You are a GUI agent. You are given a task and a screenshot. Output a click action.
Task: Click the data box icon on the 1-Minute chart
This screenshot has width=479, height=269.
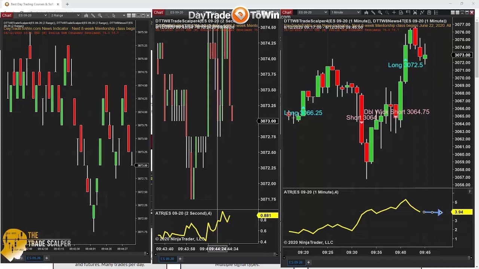point(401,12)
